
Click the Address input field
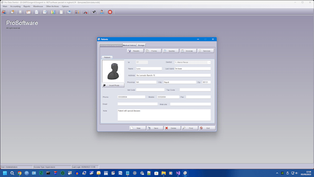click(x=173, y=75)
